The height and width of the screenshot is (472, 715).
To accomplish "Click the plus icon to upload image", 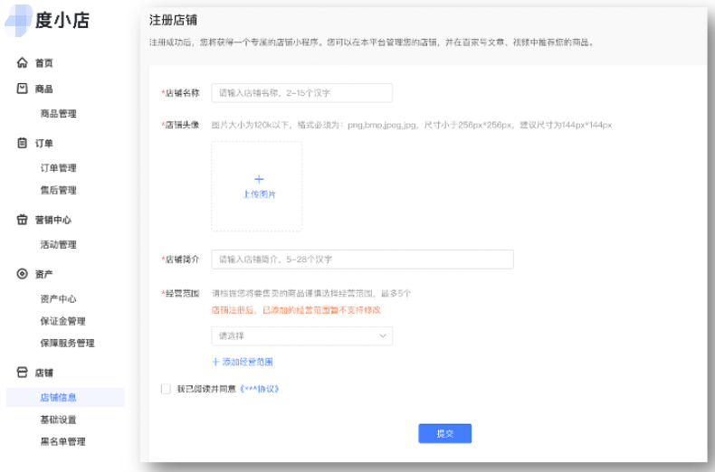I will [x=259, y=179].
